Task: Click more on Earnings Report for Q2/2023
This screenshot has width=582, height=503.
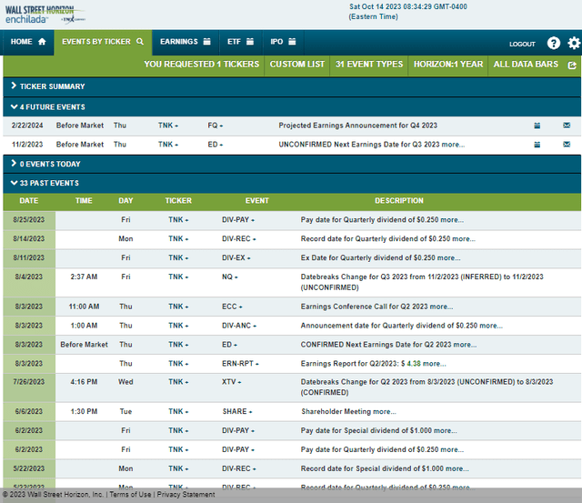Action: coord(435,364)
